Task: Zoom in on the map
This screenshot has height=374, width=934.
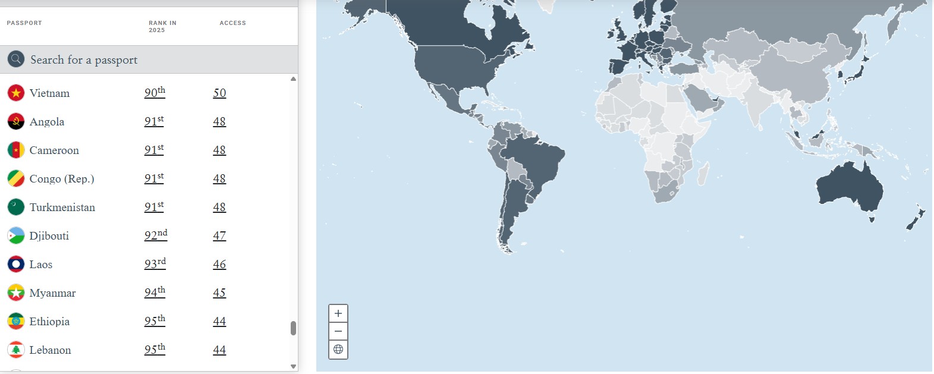Action: pyautogui.click(x=338, y=313)
